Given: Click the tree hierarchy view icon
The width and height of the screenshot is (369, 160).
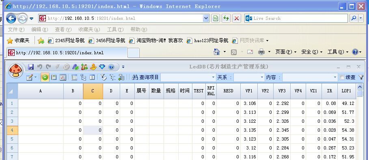Looking at the screenshot, I should (83, 77).
